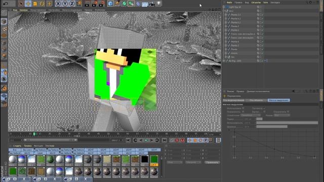Click the Render to Picture Viewer clapperboard
Screen dimensions: 324x182
tap(95, 4)
